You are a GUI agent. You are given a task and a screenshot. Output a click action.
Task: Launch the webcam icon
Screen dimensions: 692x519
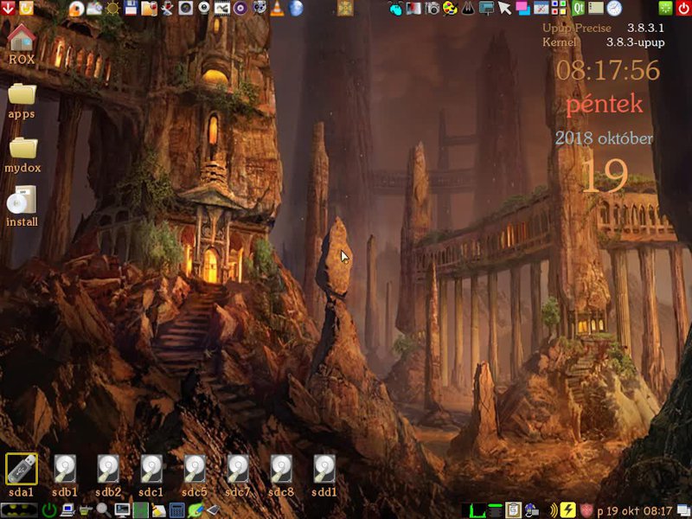pyautogui.click(x=203, y=9)
